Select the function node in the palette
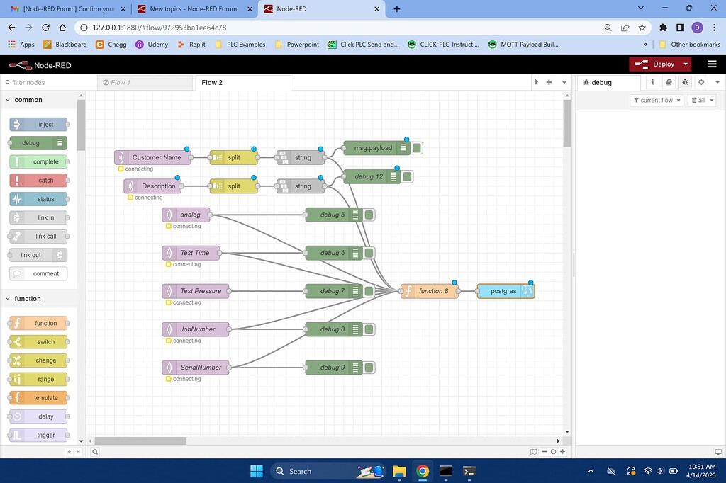The height and width of the screenshot is (483, 726). click(x=38, y=323)
